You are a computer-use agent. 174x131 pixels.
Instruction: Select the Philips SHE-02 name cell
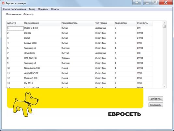[x=42, y=28]
